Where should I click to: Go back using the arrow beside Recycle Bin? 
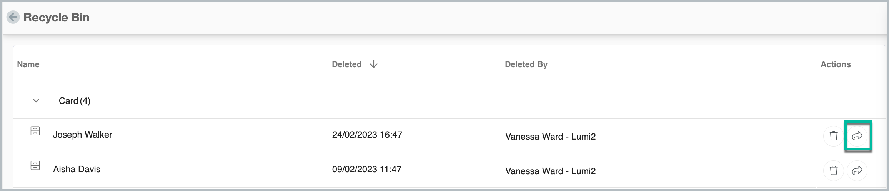(13, 17)
